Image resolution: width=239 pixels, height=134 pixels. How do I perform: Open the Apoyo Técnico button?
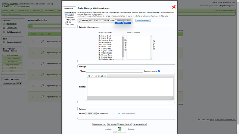point(125,124)
